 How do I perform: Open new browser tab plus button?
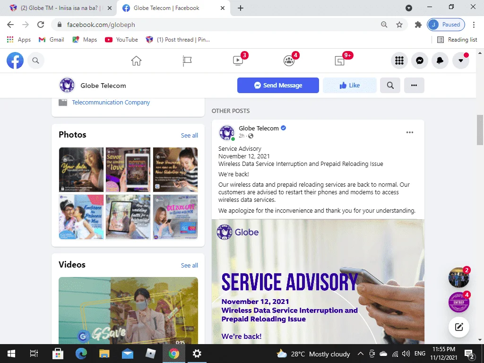click(241, 8)
